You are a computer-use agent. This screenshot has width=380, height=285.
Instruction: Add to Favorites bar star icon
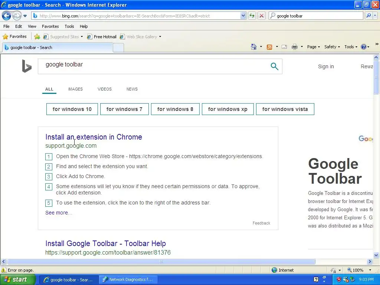pyautogui.click(x=37, y=37)
